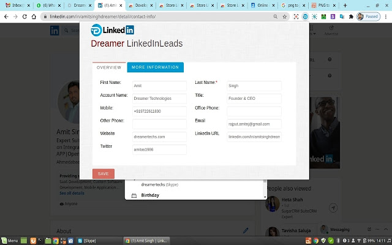Open Messaging more options ellipsis
Screen dimensions: 392x245
tap(377, 229)
